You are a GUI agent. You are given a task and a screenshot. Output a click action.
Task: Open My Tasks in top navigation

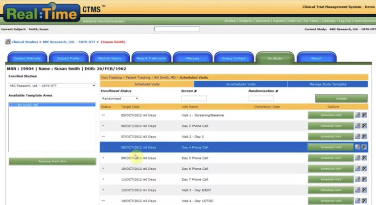[311, 21]
